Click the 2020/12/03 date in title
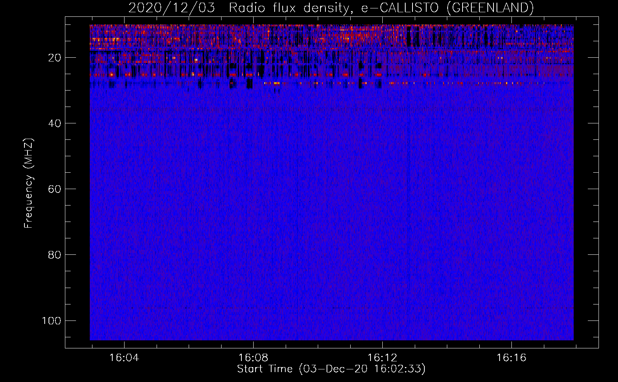Image resolution: width=618 pixels, height=382 pixels. [171, 8]
